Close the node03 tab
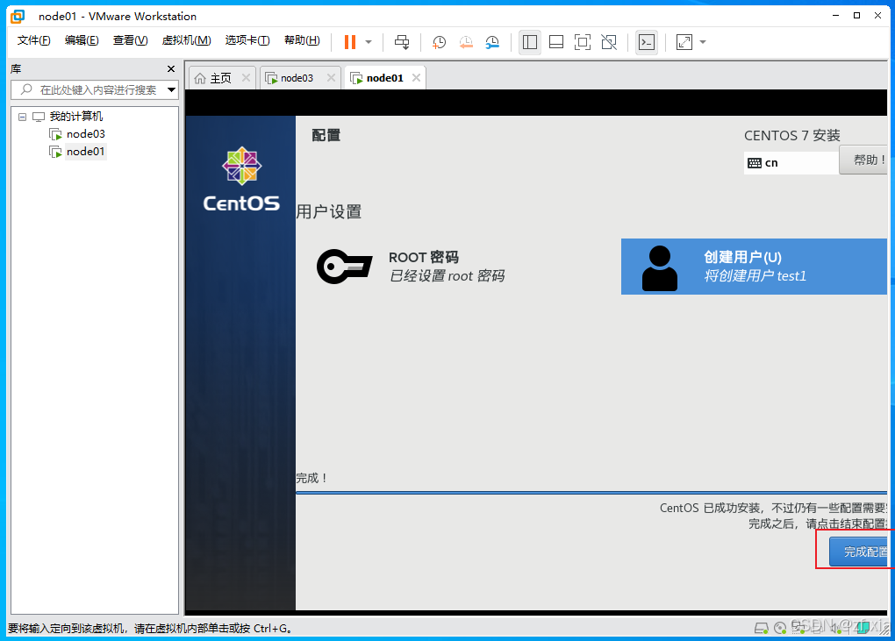Viewport: 895px width, 641px height. click(x=331, y=77)
